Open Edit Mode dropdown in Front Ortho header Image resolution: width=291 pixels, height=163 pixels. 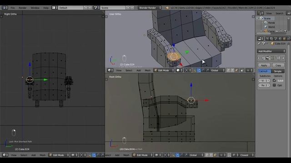142,155
